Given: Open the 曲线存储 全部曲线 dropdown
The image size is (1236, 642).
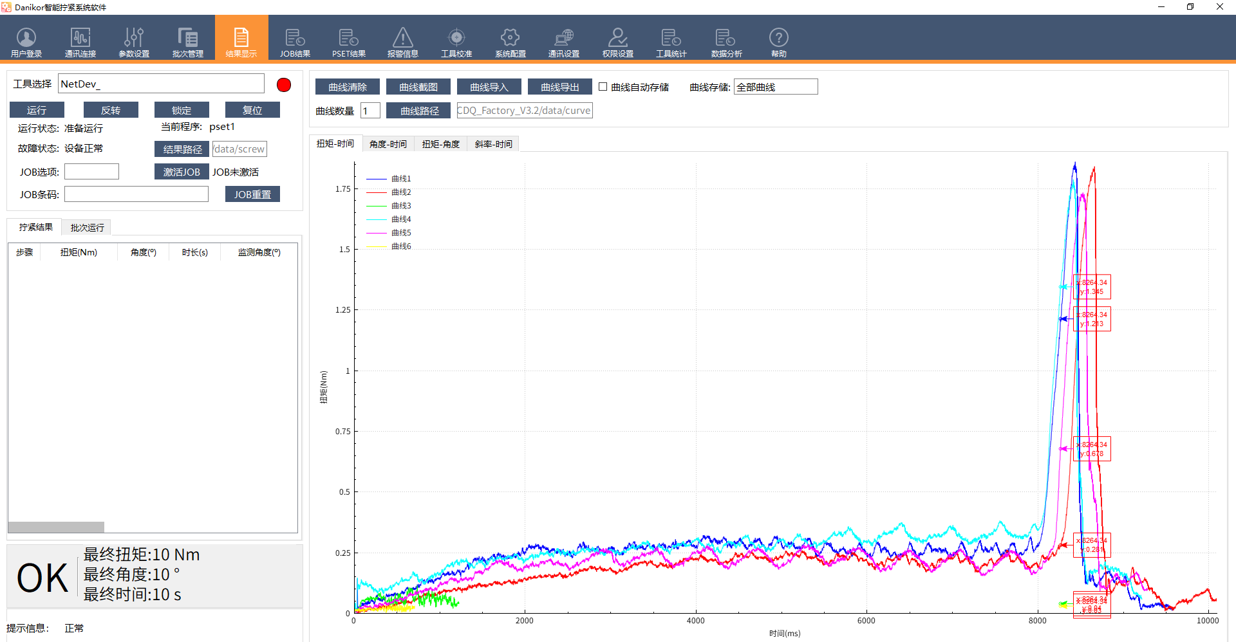Looking at the screenshot, I should pos(776,87).
